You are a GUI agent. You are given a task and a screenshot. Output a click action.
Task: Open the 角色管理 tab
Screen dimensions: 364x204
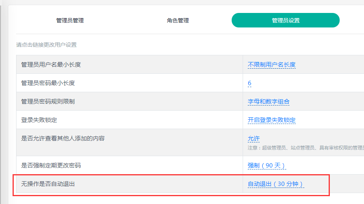click(x=178, y=20)
